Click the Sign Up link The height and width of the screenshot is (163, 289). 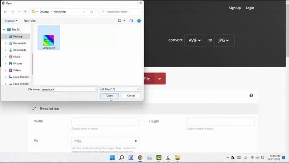click(235, 8)
